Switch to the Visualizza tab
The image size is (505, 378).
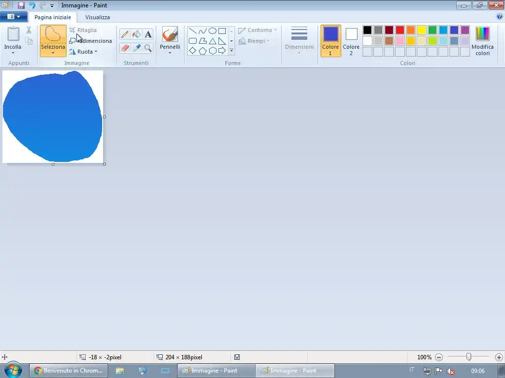click(98, 17)
